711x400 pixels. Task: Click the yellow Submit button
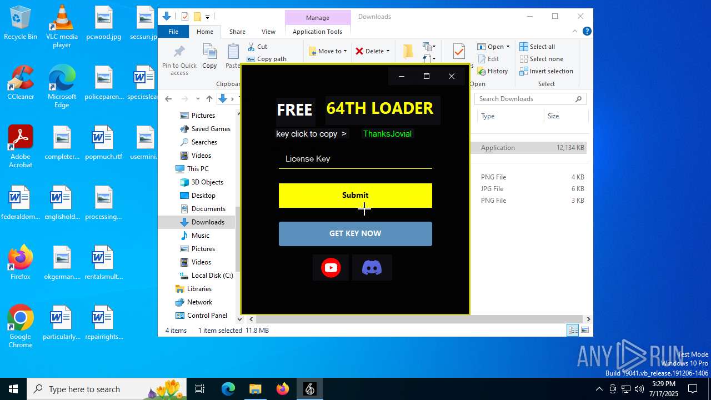point(355,196)
